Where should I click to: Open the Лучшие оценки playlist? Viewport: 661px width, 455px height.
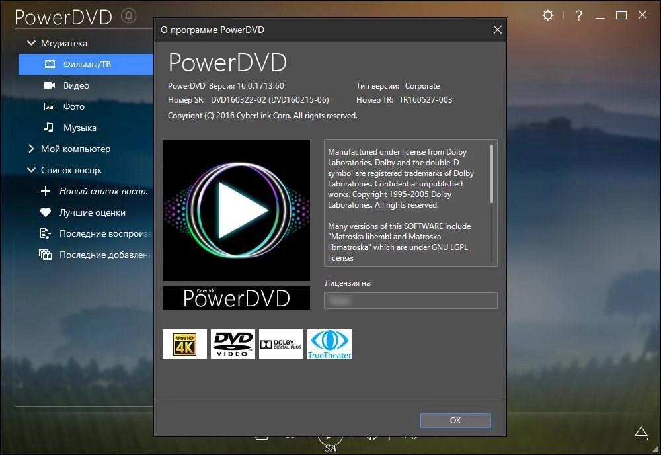pyautogui.click(x=93, y=212)
